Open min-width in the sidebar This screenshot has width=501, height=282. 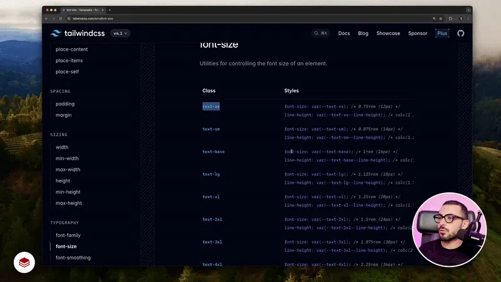(67, 159)
